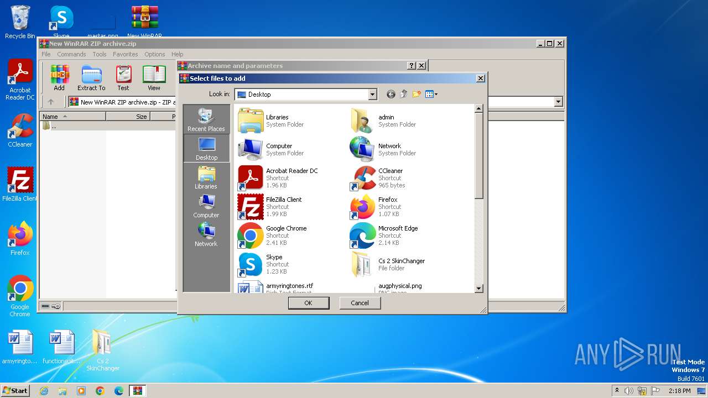Select Microsoft Edge shortcut in list
This screenshot has height=398, width=708.
click(x=384, y=235)
